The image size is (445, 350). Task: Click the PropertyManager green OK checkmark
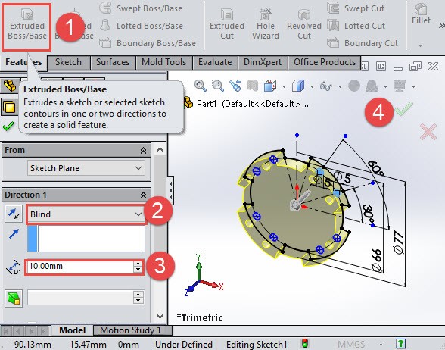coord(8,126)
